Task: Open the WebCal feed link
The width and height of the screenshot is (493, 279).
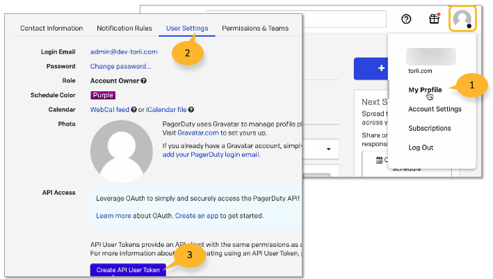Action: coord(110,110)
